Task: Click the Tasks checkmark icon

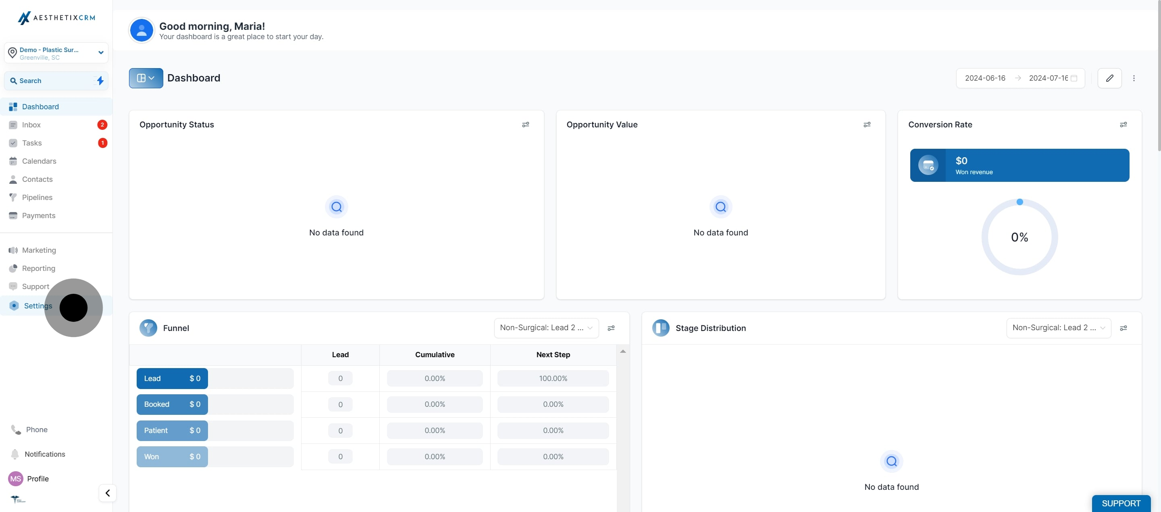Action: point(13,143)
